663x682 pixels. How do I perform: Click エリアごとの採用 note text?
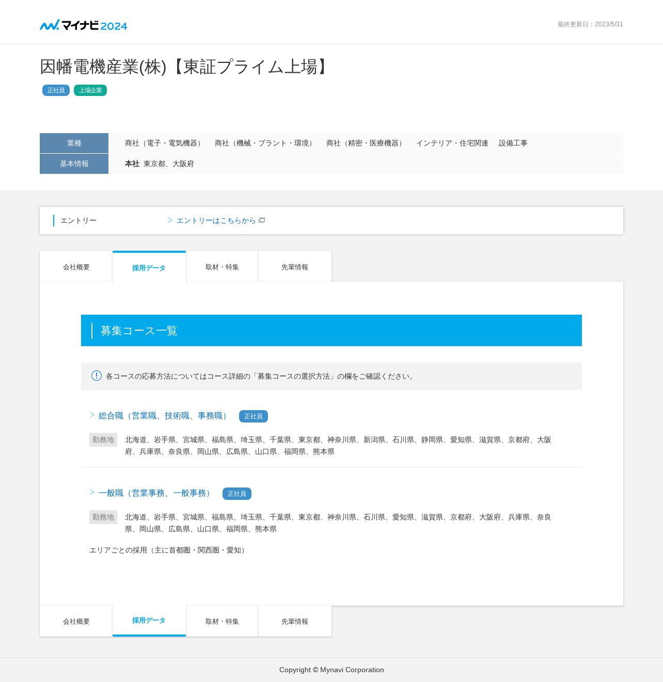coord(168,550)
